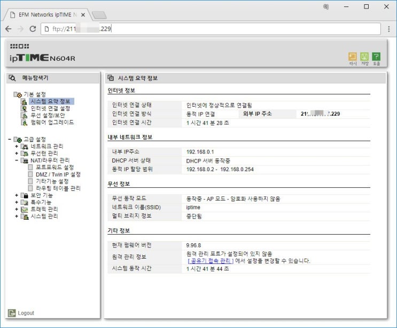Select 시스템 요약 정보 in the menu
This screenshot has width=397, height=328.
[51, 101]
